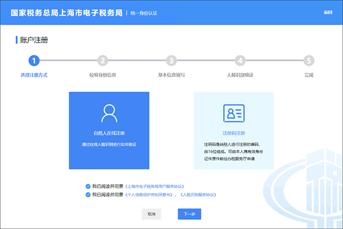Select the 注册码注册 card title
The width and height of the screenshot is (343, 229).
233,133
